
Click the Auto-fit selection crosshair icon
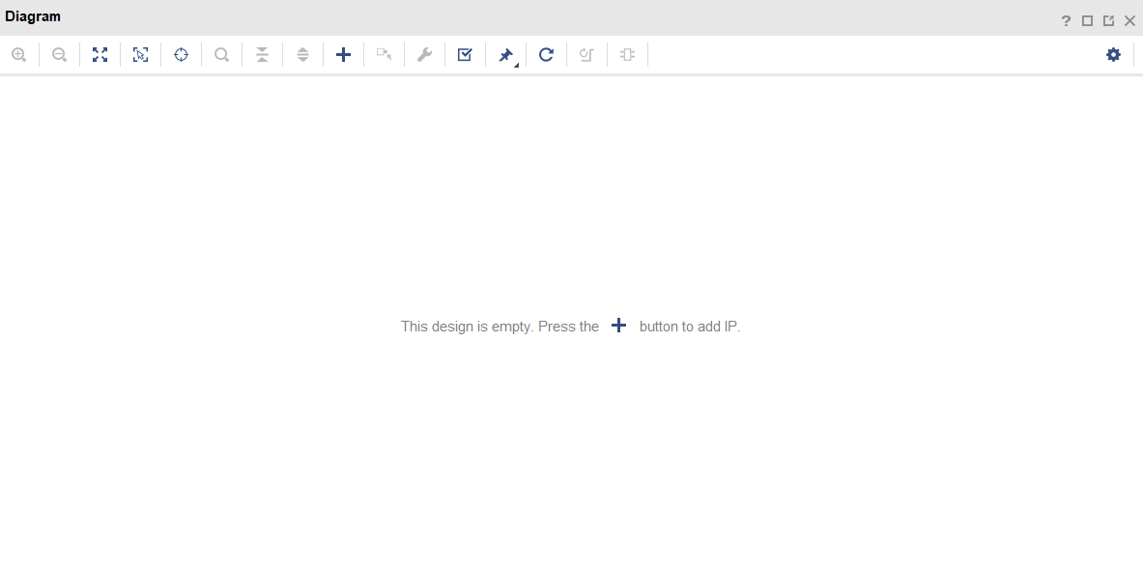(181, 55)
